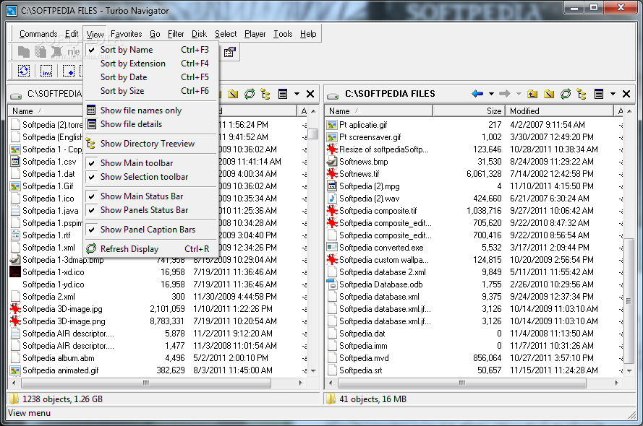Image resolution: width=643 pixels, height=426 pixels.
Task: Open forward history dropdown in right panel
Action: coord(519,94)
